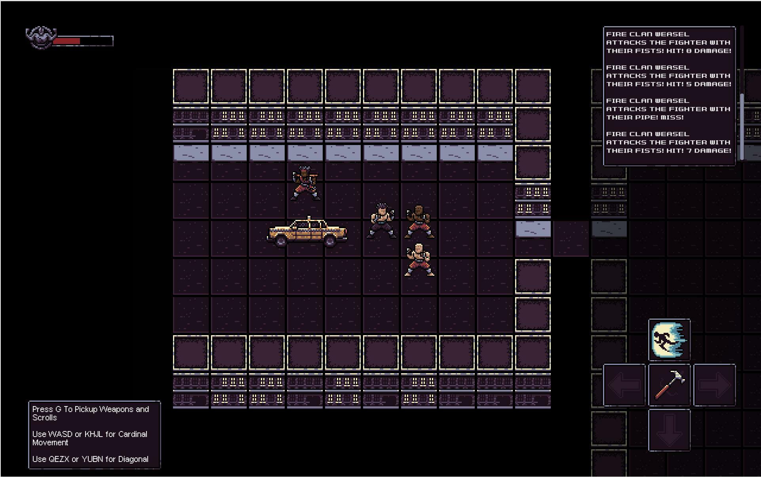Click the down arrow inventory slot

(669, 430)
